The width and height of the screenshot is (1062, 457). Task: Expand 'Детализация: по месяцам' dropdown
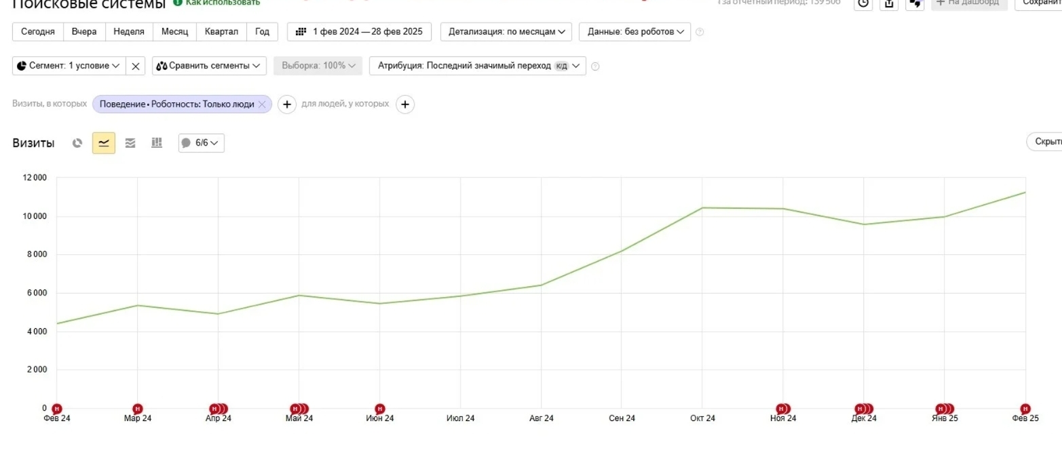[x=506, y=32]
